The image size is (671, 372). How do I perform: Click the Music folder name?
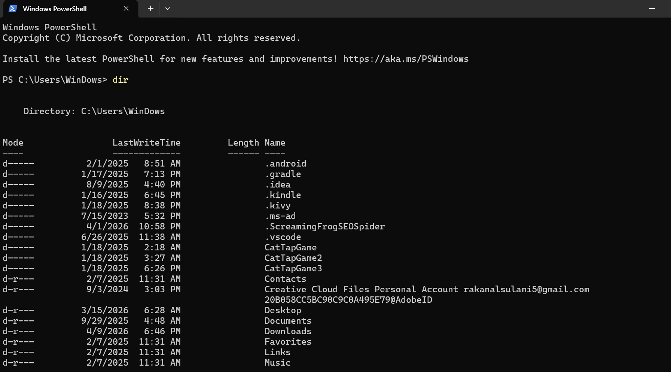[x=277, y=363]
